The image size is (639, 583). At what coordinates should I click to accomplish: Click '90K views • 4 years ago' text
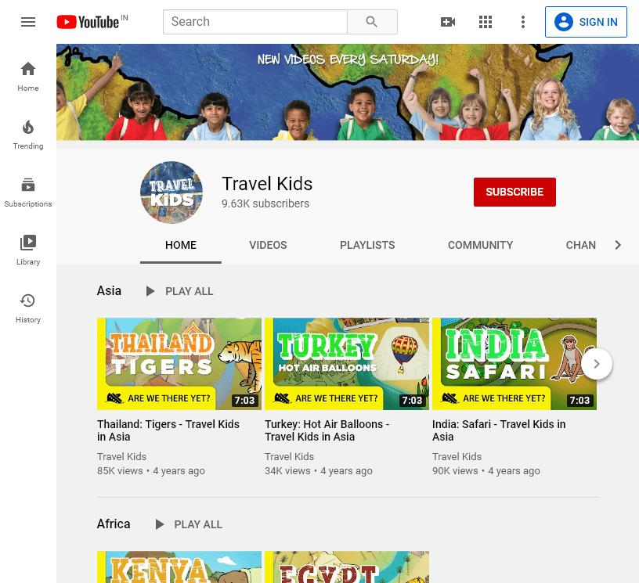486,471
